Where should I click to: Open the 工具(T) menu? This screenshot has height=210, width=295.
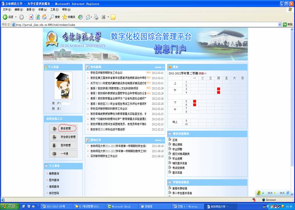54,9
